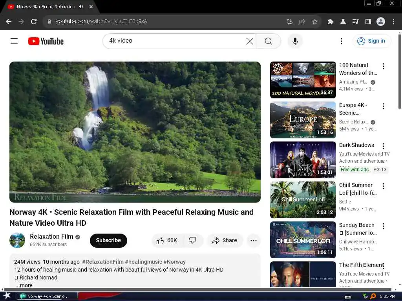Open options menu for Europe 4K video
This screenshot has height=301, width=402.
click(383, 106)
